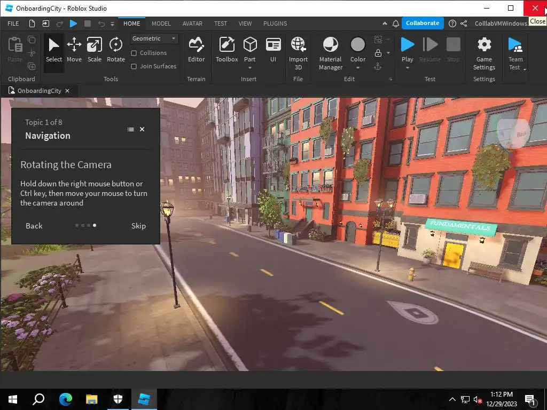Screen dimensions: 547x410
Task: Click the notifications bell icon
Action: [396, 23]
